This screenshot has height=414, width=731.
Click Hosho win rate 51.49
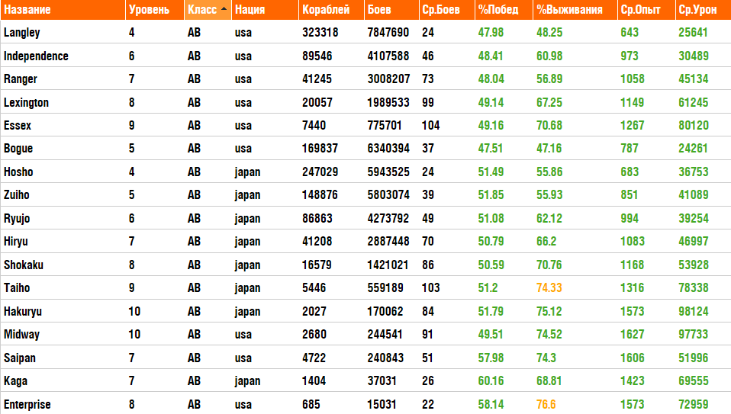tap(491, 172)
